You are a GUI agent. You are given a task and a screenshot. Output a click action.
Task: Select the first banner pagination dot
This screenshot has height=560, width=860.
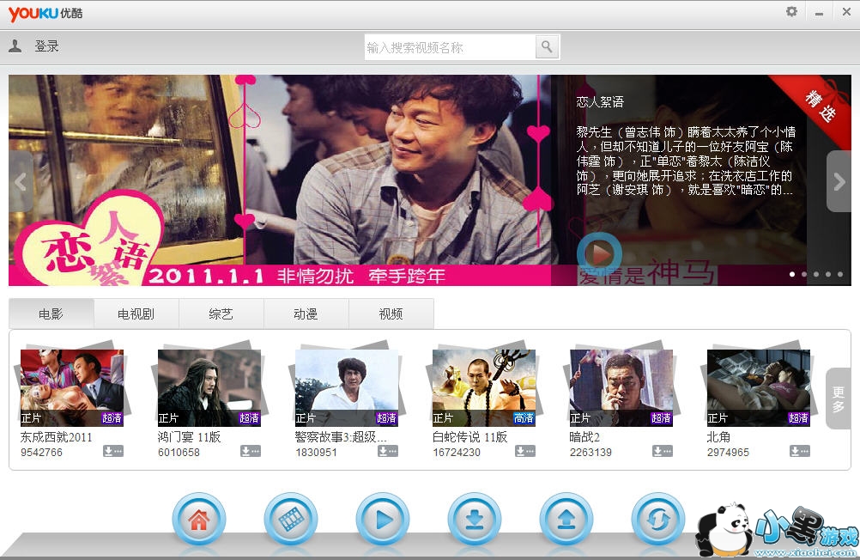click(x=792, y=274)
